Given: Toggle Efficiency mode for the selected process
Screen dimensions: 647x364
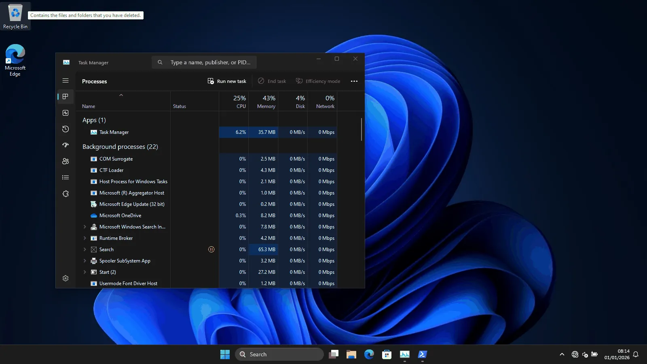Looking at the screenshot, I should click(318, 81).
